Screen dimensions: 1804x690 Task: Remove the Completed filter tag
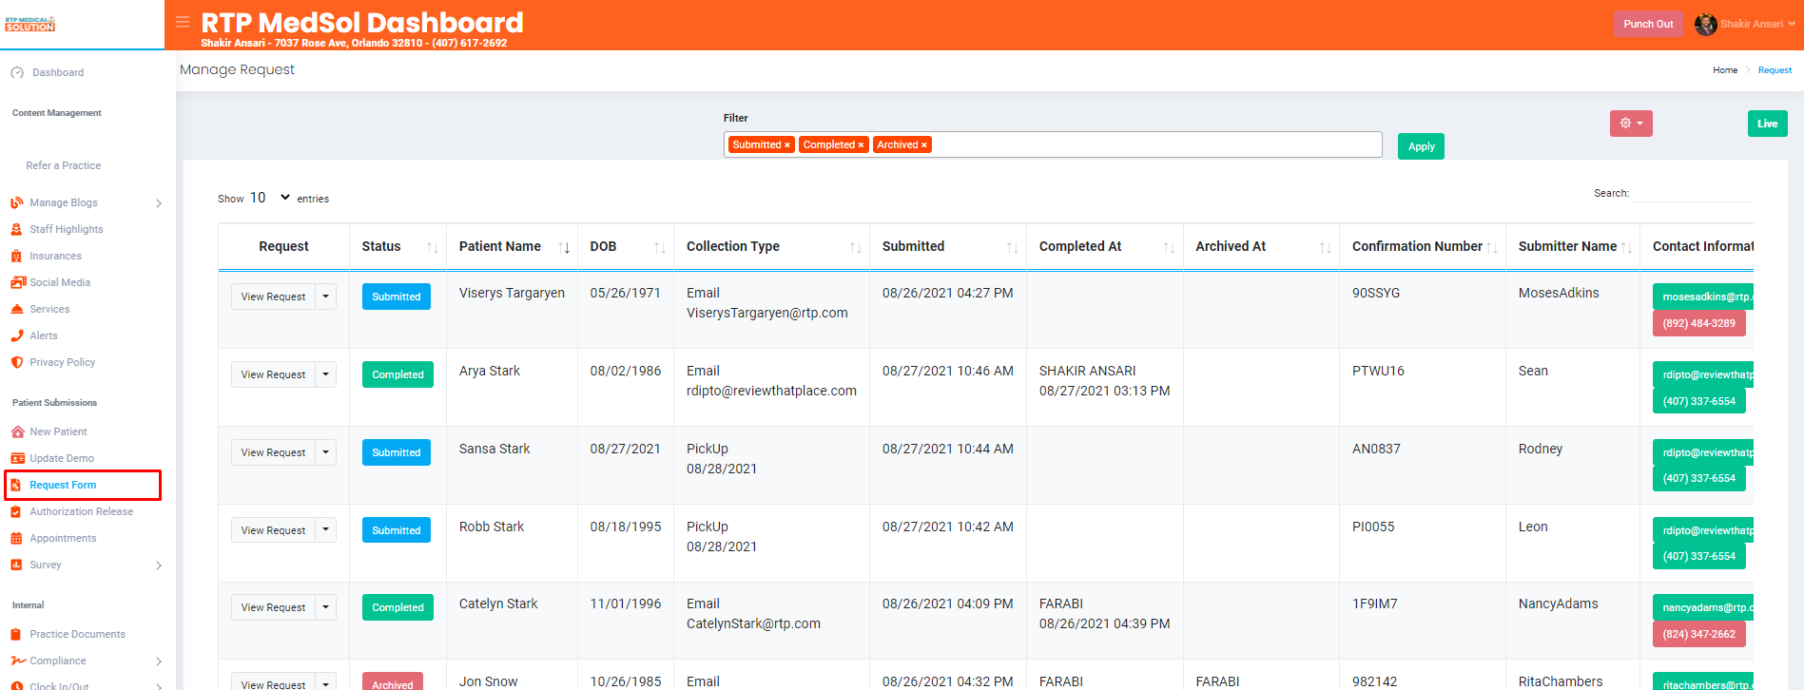click(x=862, y=145)
